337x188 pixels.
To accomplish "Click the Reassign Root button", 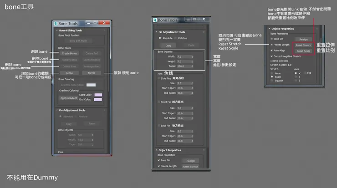I will pos(92,66).
